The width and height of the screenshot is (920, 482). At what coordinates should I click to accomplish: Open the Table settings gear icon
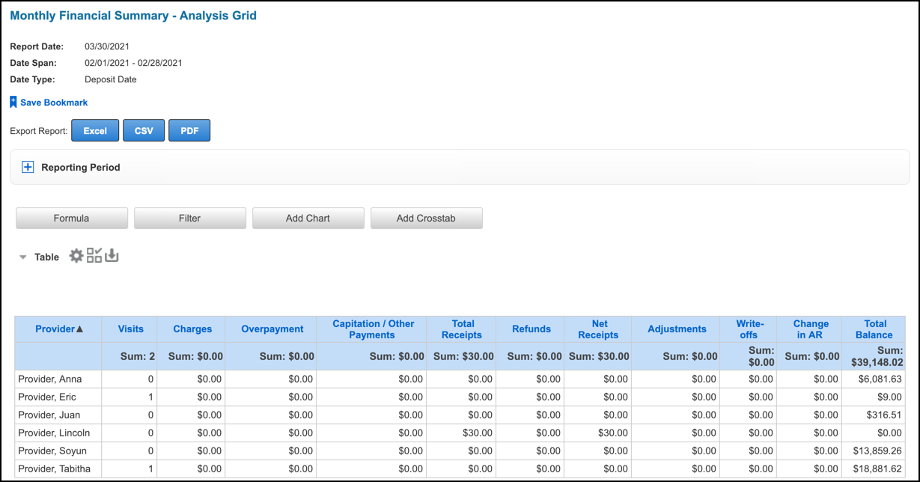pyautogui.click(x=76, y=256)
